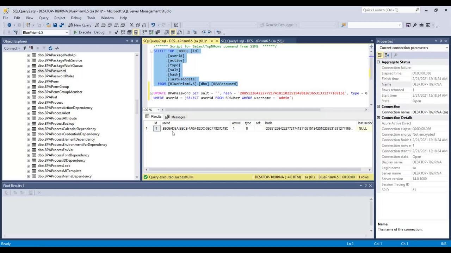Viewport: 451px width, 253px height.
Task: Select dbo.BPAPasswordRules in the tree
Action: (x=56, y=76)
